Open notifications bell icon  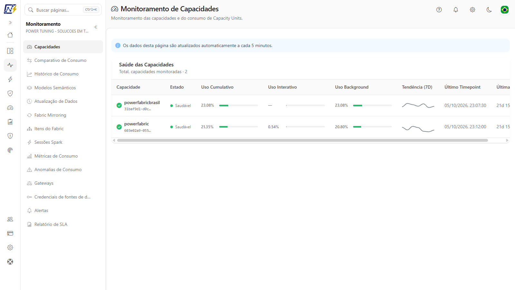pos(456,10)
